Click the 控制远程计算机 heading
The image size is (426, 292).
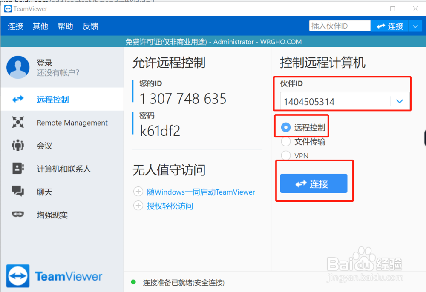coord(323,63)
